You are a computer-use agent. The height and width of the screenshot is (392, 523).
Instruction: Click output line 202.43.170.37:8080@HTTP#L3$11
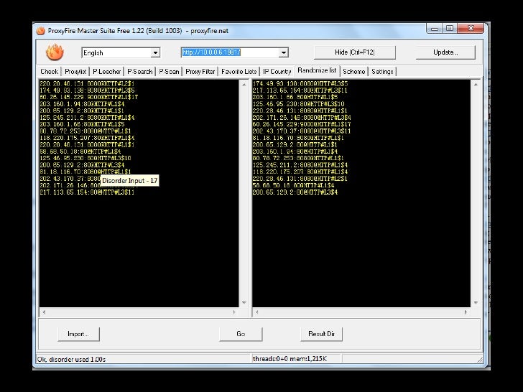pyautogui.click(x=302, y=131)
